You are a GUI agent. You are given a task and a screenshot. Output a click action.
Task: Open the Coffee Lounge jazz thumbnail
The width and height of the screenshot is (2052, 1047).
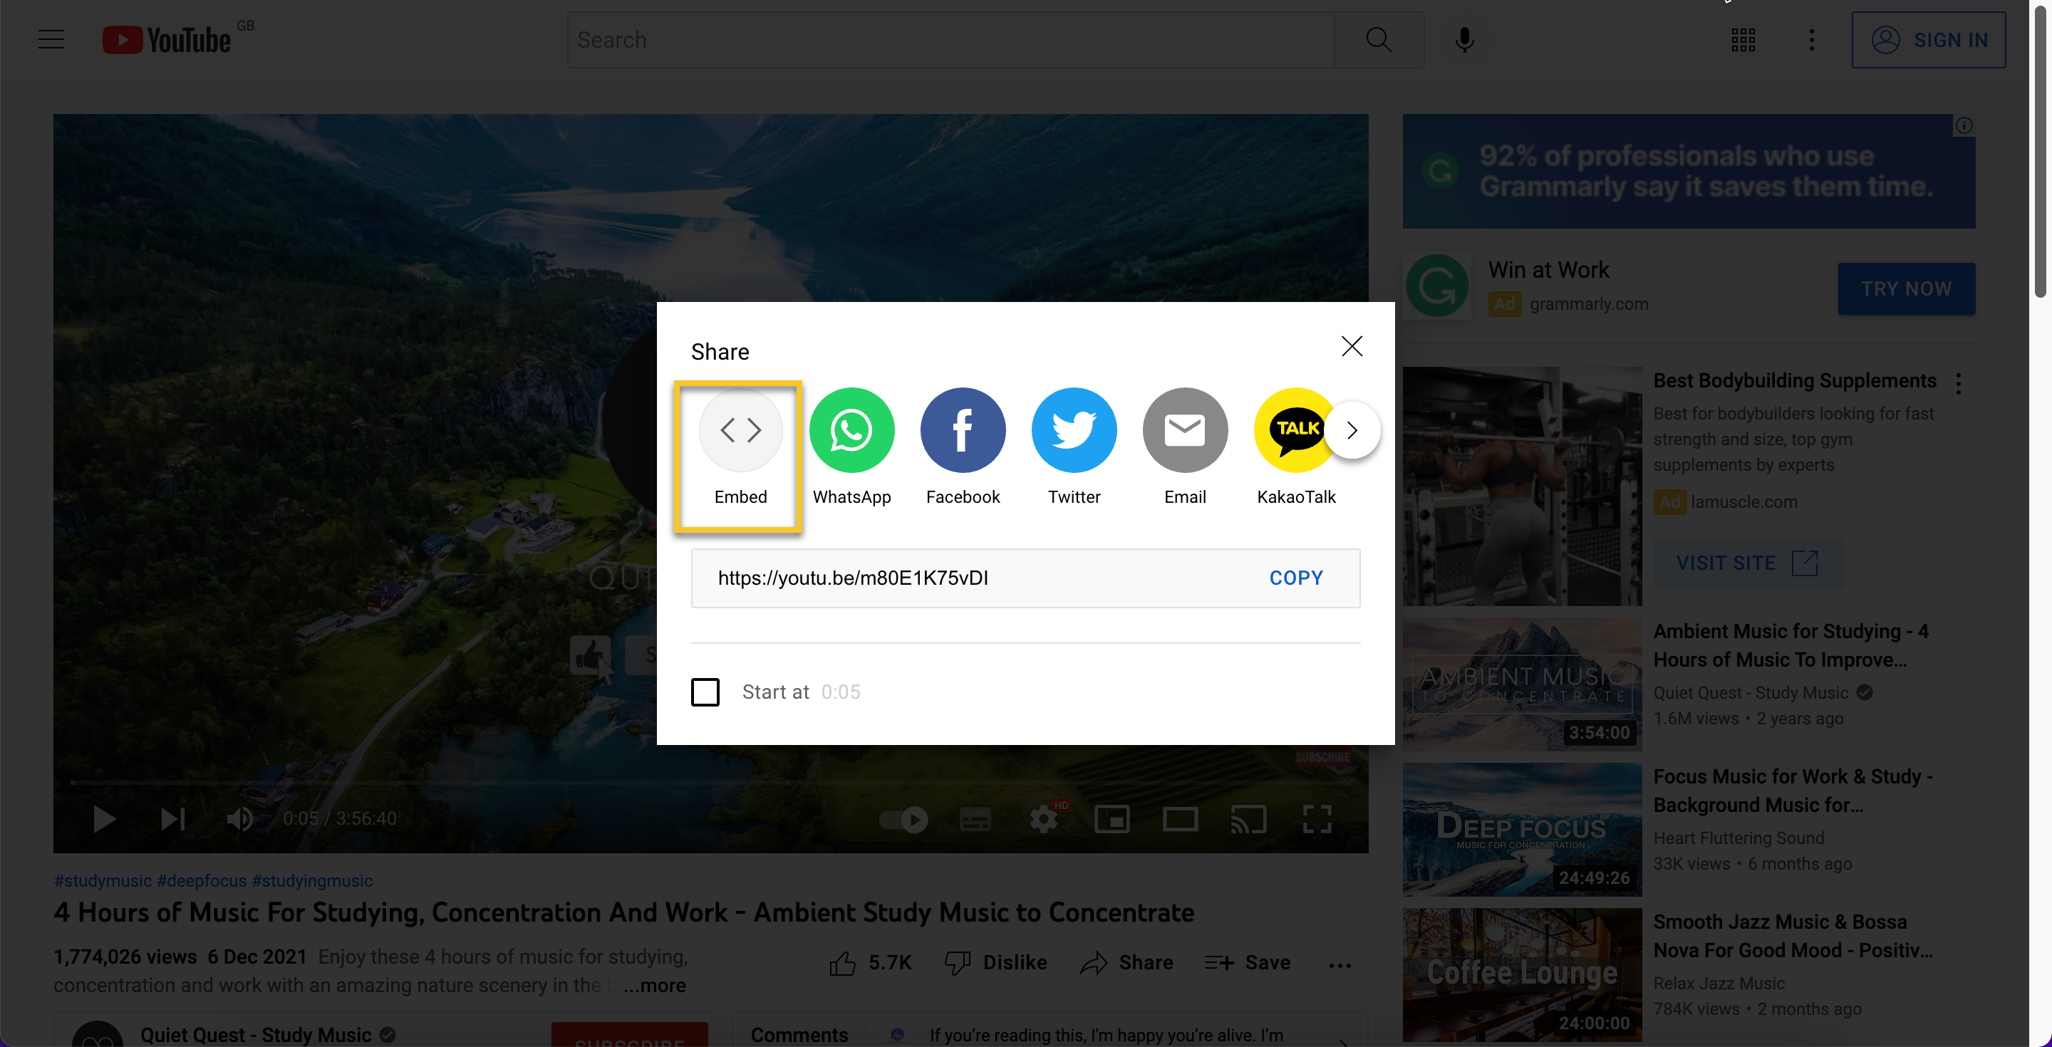point(1523,974)
